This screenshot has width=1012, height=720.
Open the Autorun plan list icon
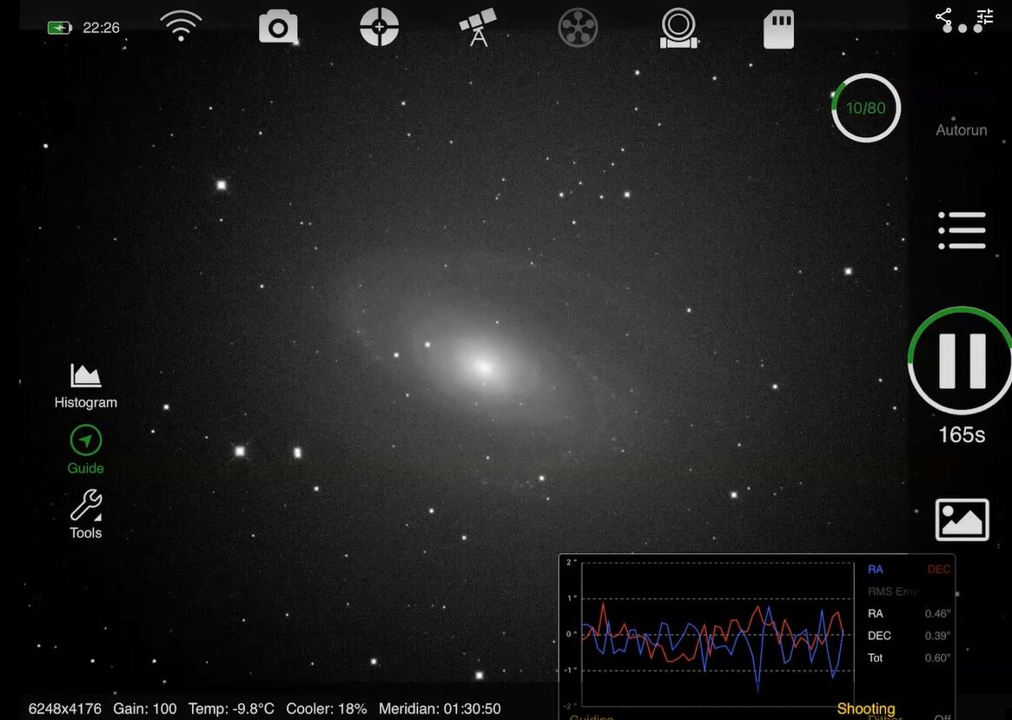(x=962, y=230)
